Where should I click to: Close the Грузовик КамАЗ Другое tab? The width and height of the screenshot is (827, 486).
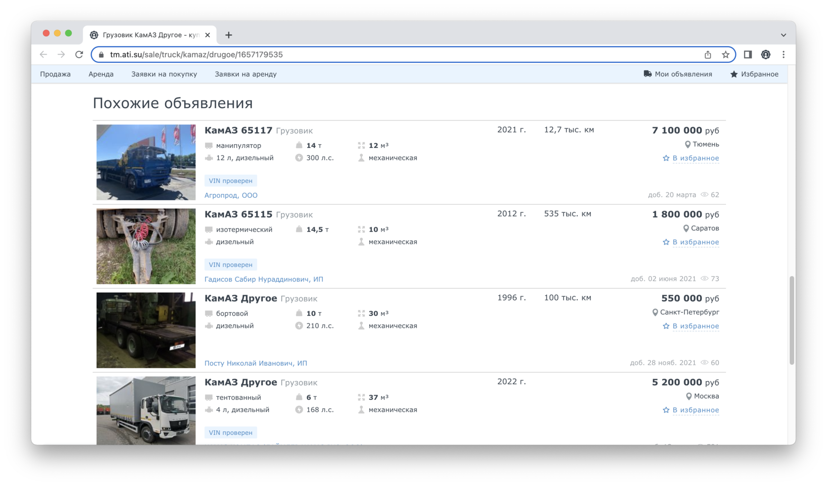[208, 35]
